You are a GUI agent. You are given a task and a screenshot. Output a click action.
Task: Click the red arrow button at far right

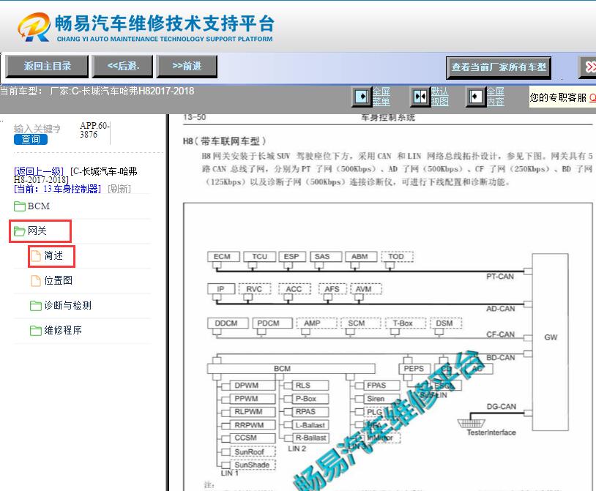tap(588, 67)
